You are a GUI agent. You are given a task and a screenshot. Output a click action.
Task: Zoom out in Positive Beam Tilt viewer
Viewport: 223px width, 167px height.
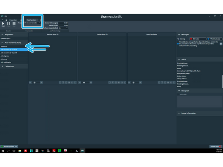(x=80, y=82)
